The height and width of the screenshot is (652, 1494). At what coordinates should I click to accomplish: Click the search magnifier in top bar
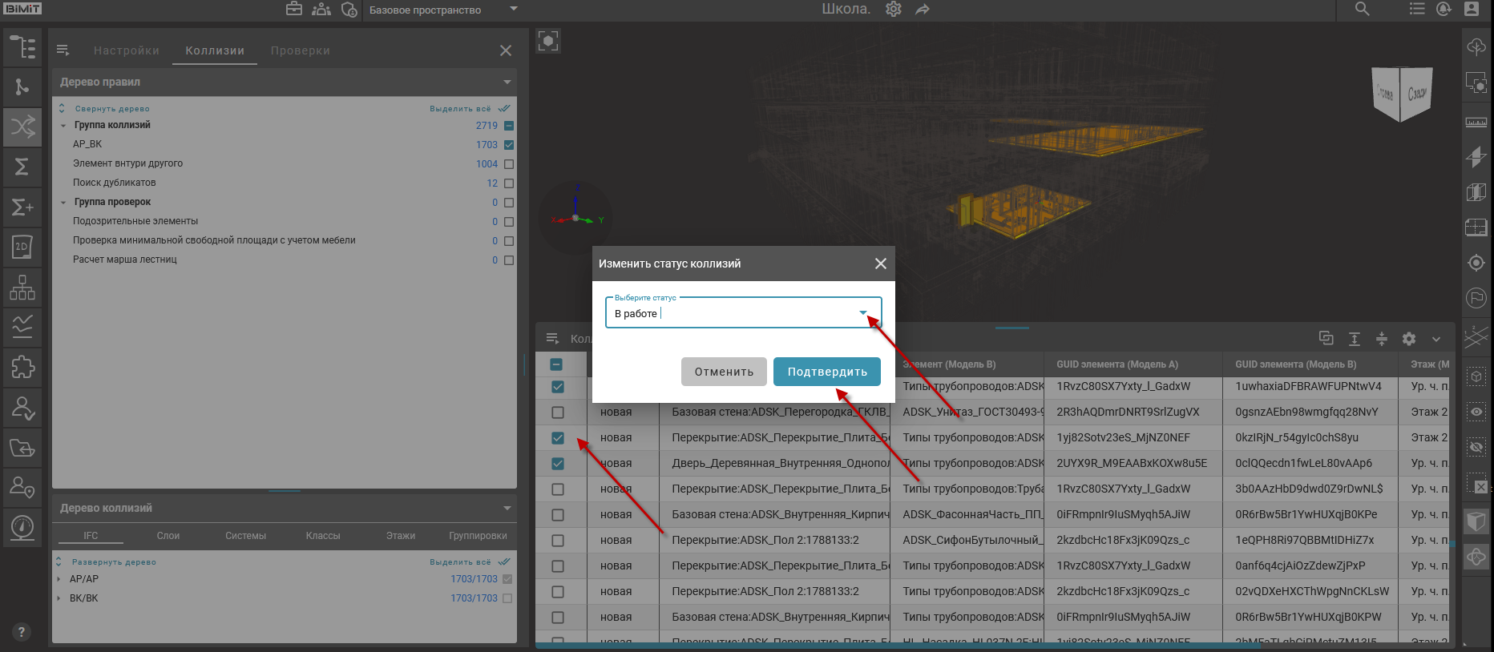[1362, 10]
